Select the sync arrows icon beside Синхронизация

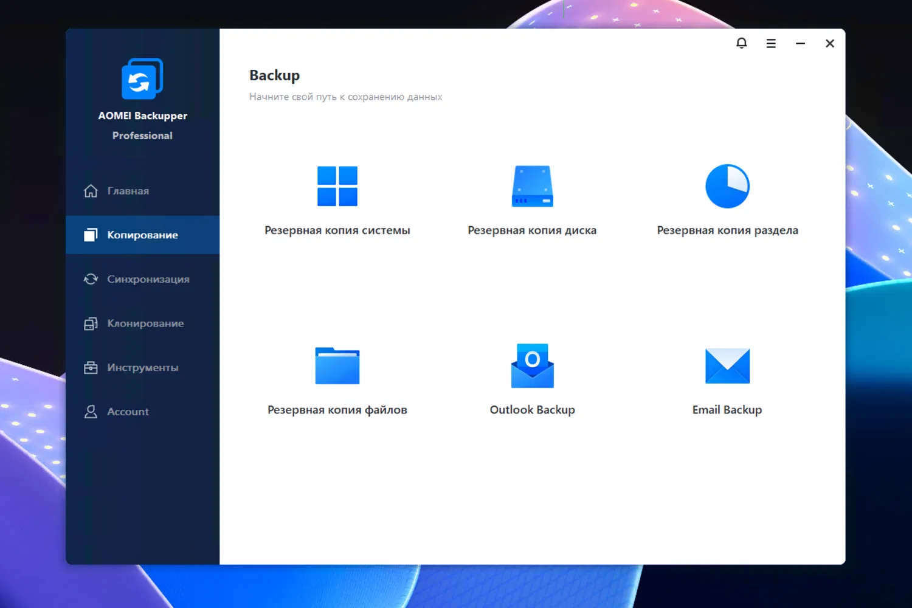91,279
